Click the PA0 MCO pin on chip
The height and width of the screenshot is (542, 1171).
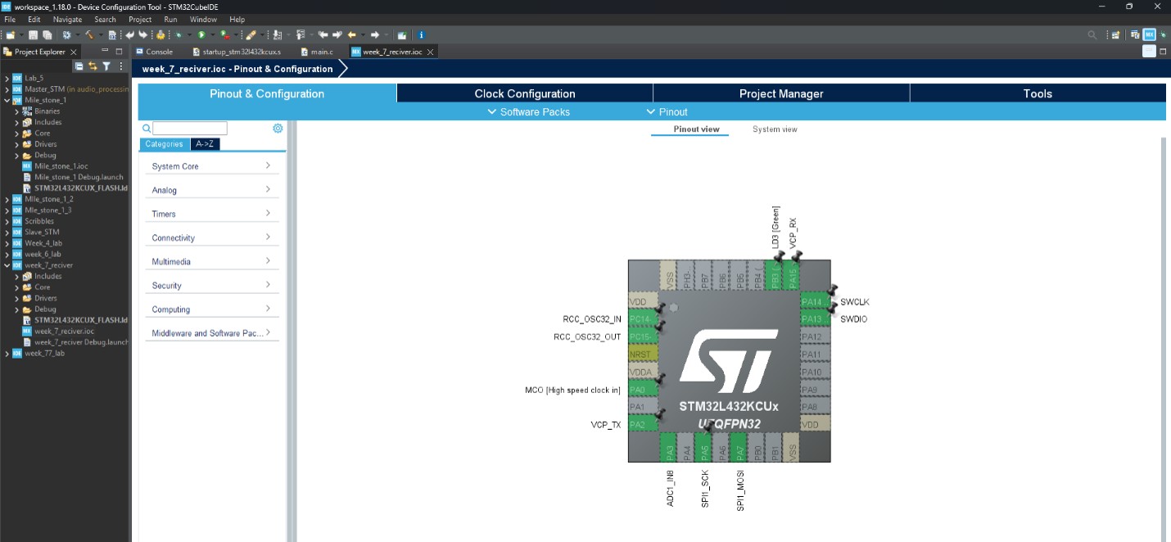click(x=643, y=390)
